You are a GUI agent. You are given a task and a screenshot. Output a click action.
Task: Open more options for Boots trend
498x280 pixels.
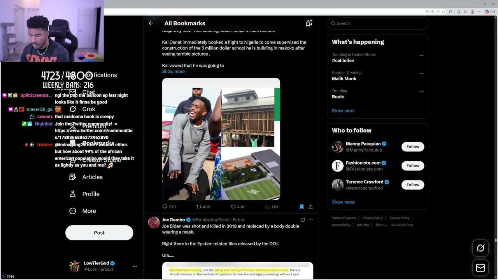(421, 92)
